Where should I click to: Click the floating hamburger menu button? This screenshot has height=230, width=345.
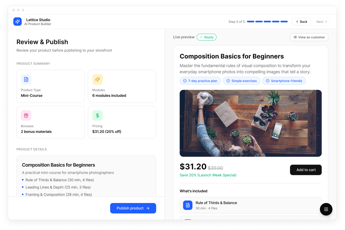(x=326, y=209)
